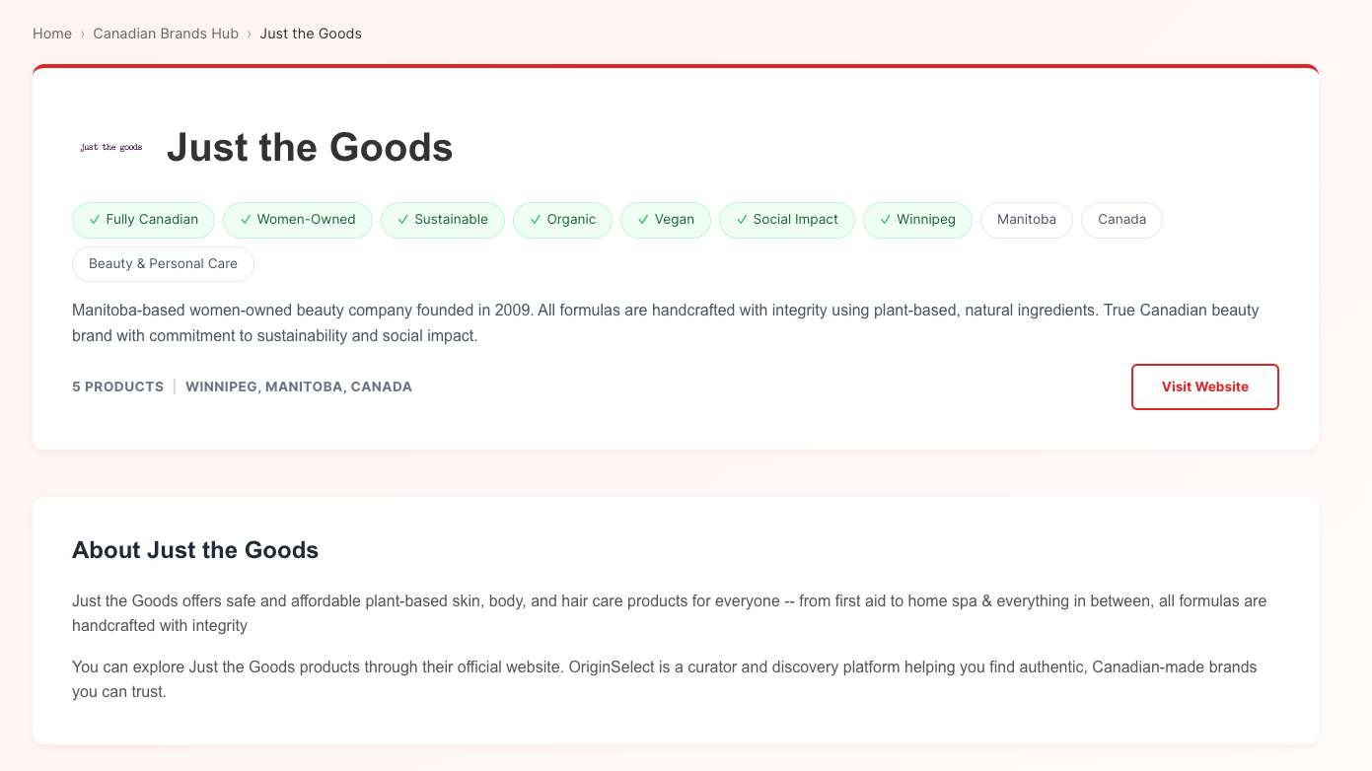
Task: Click the Just the Goods page heading
Action: 309,147
